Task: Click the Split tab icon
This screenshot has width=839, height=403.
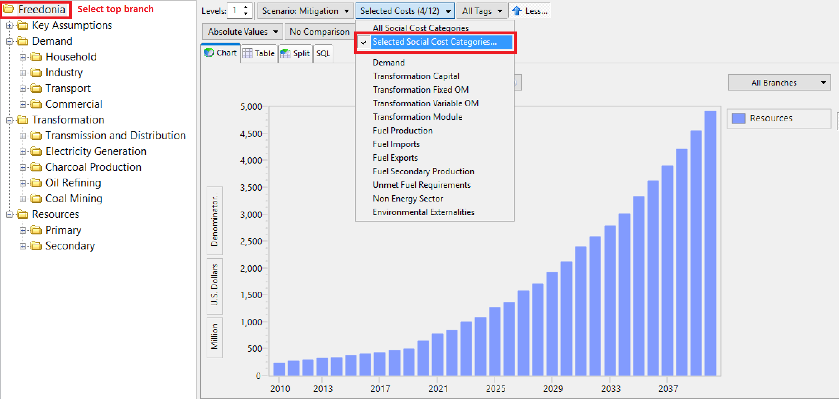Action: [x=285, y=54]
